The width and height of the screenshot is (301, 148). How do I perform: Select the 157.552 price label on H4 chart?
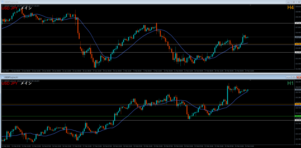(297, 23)
